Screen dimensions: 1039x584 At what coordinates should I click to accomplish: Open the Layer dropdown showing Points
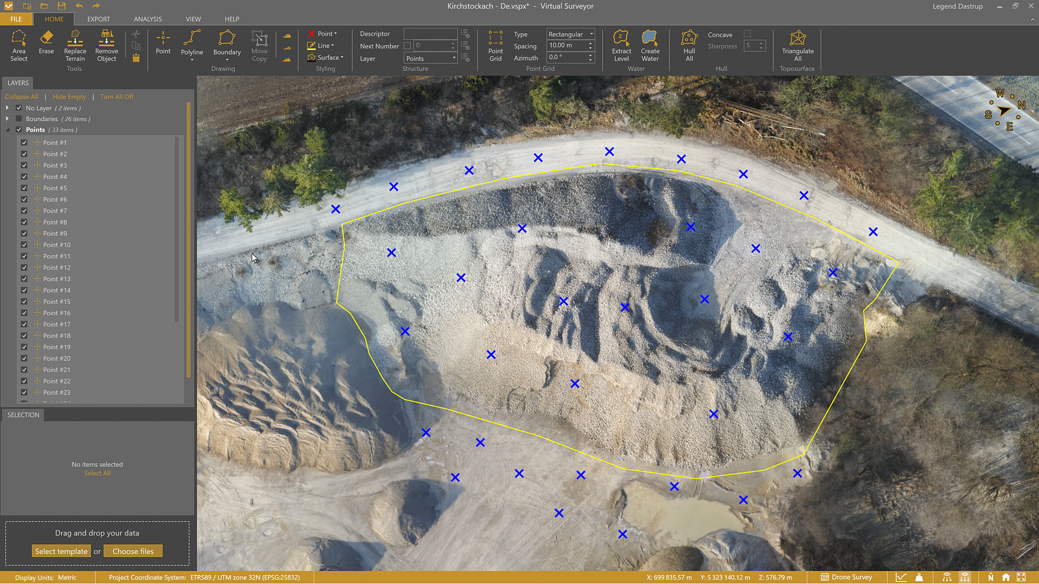[x=431, y=58]
